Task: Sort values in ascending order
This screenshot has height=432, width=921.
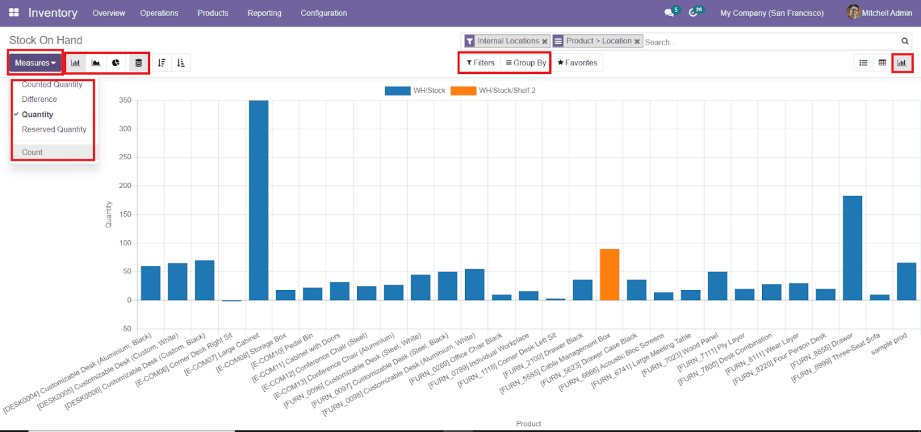Action: (x=181, y=62)
